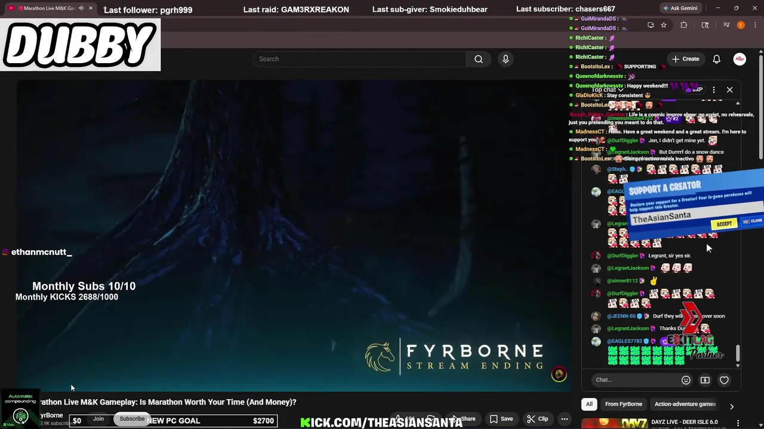Save the video to a playlist
The image size is (764, 429).
(501, 419)
